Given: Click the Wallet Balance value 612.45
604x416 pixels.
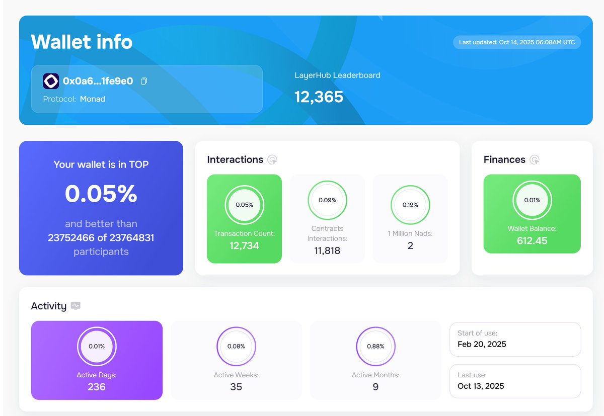Looking at the screenshot, I should (532, 241).
